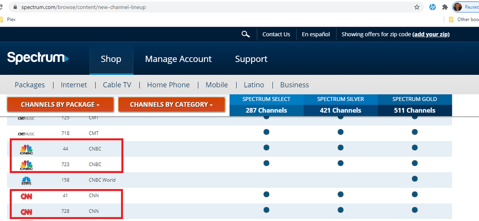
Task: Click channel number 728
Action: pos(65,211)
